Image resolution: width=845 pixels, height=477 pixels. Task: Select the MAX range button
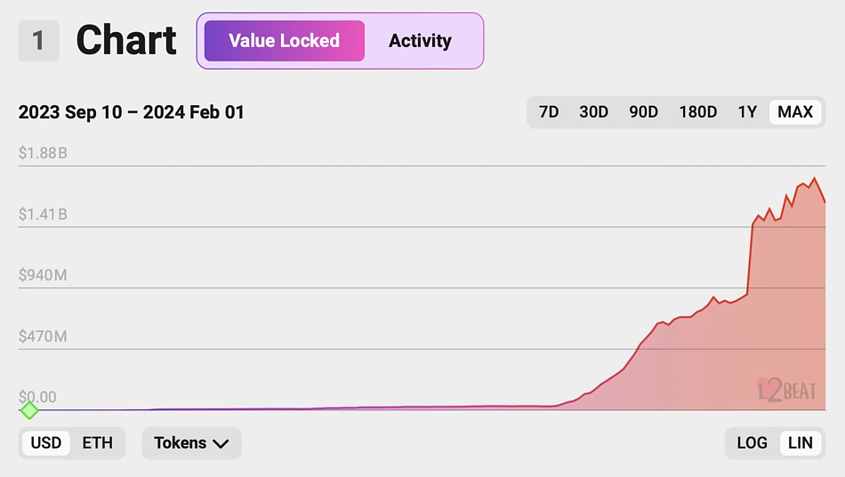tap(795, 112)
